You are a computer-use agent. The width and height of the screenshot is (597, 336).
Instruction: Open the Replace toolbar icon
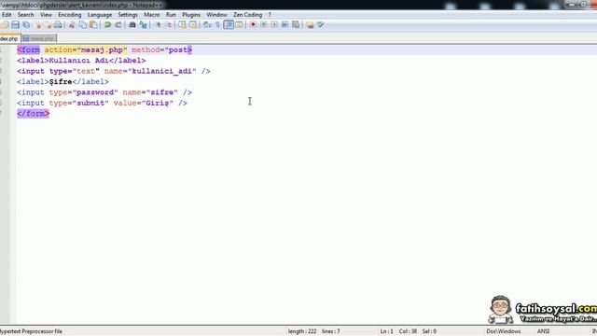(143, 25)
